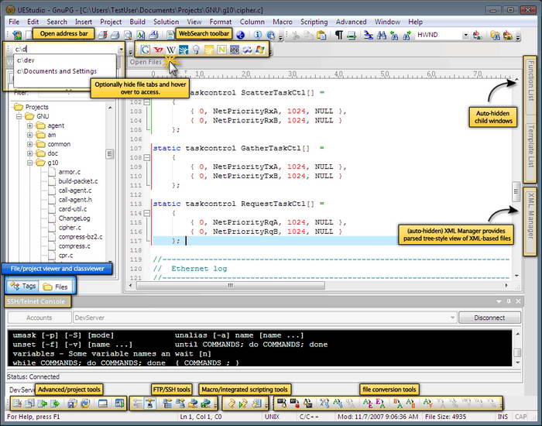Expand the agent folder in project tree

(x=30, y=125)
